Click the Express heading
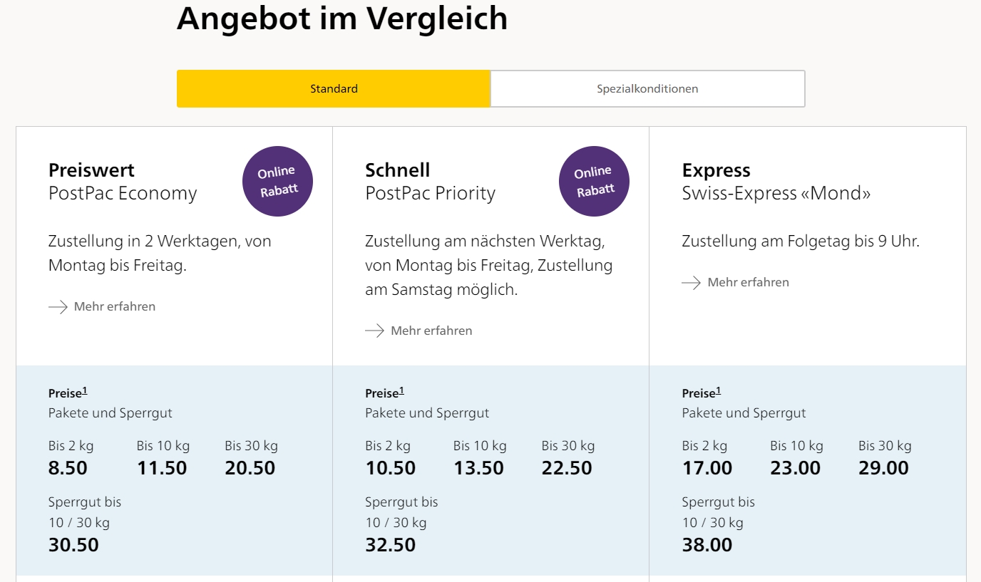Viewport: 981px width, 582px height. 716,170
